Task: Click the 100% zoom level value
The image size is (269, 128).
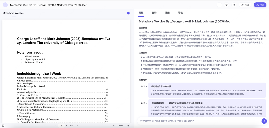Action: pyautogui.click(x=121, y=126)
